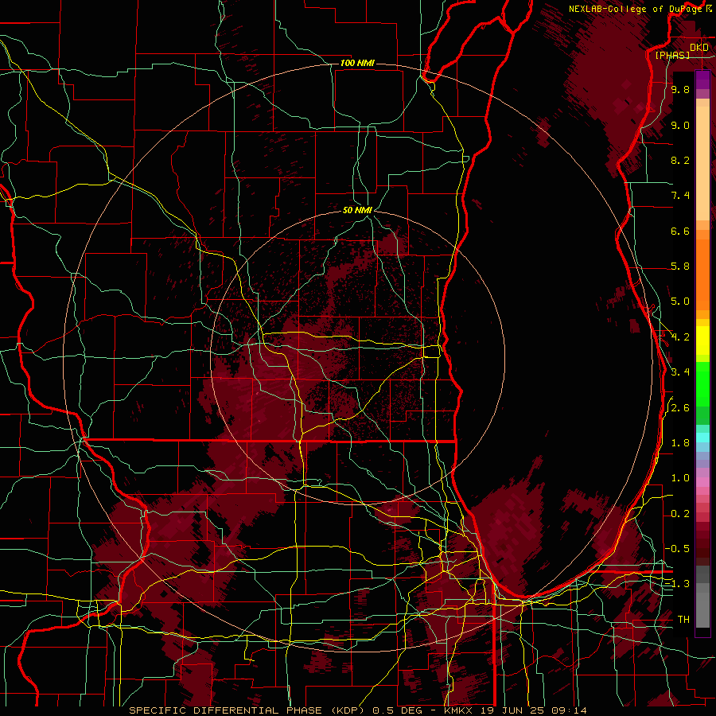Select the gray bottom segment of color bar
The image size is (716, 716).
pyautogui.click(x=702, y=597)
